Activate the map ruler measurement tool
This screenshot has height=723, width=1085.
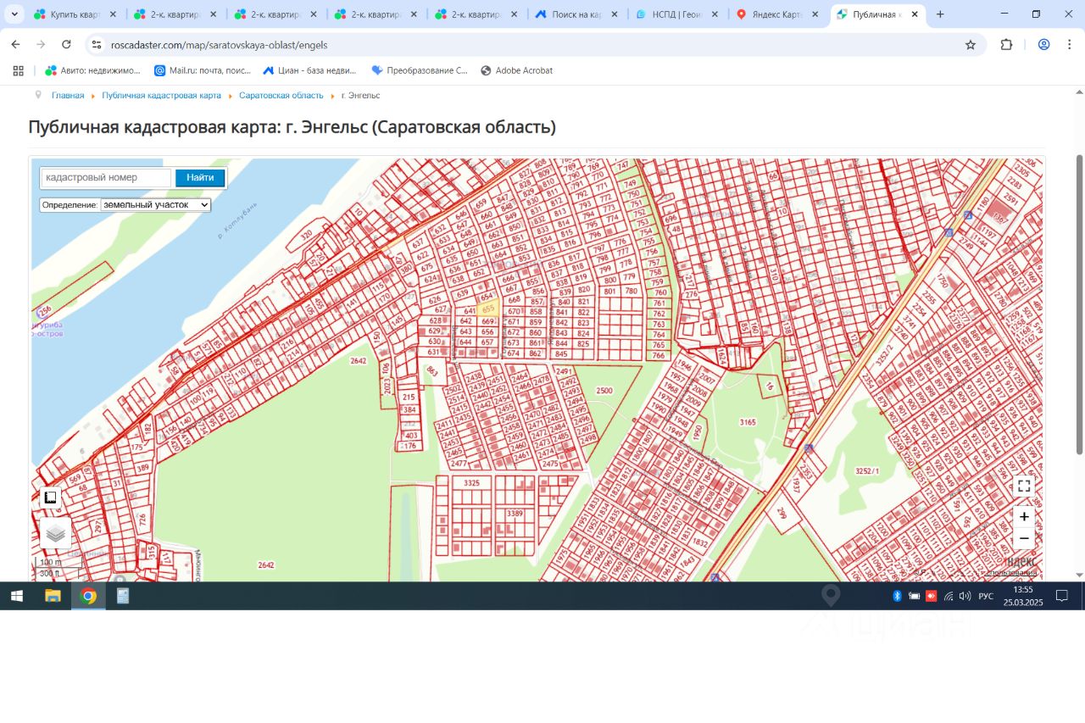[x=50, y=498]
